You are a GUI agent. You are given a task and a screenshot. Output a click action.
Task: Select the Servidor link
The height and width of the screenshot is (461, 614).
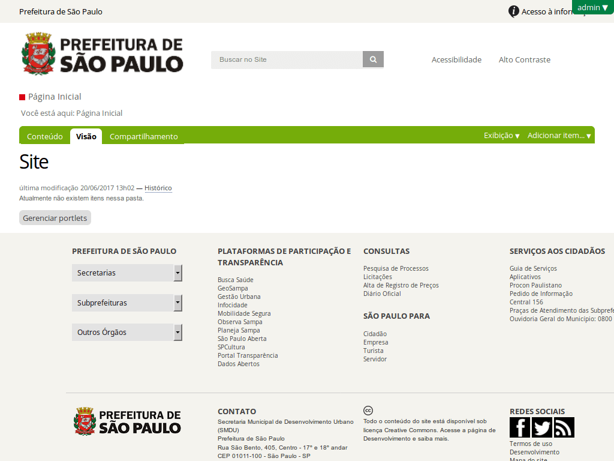click(375, 359)
